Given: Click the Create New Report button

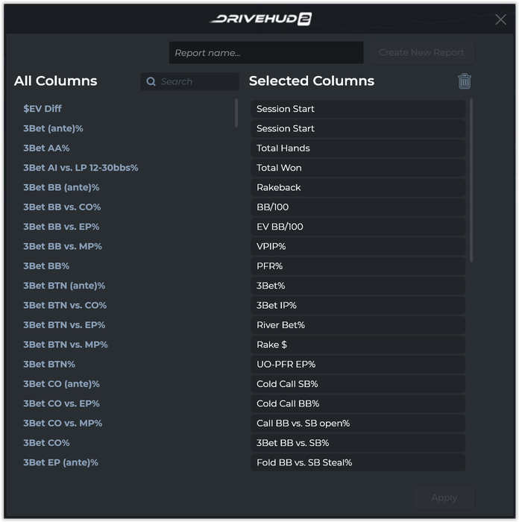Looking at the screenshot, I should click(421, 53).
